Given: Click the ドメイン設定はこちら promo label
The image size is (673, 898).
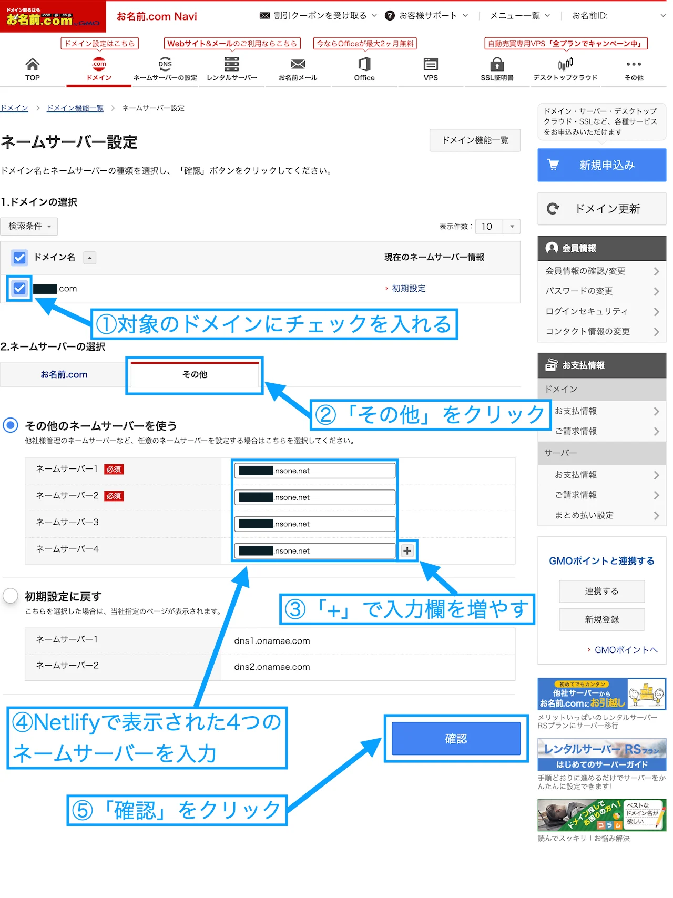Looking at the screenshot, I should 99,44.
